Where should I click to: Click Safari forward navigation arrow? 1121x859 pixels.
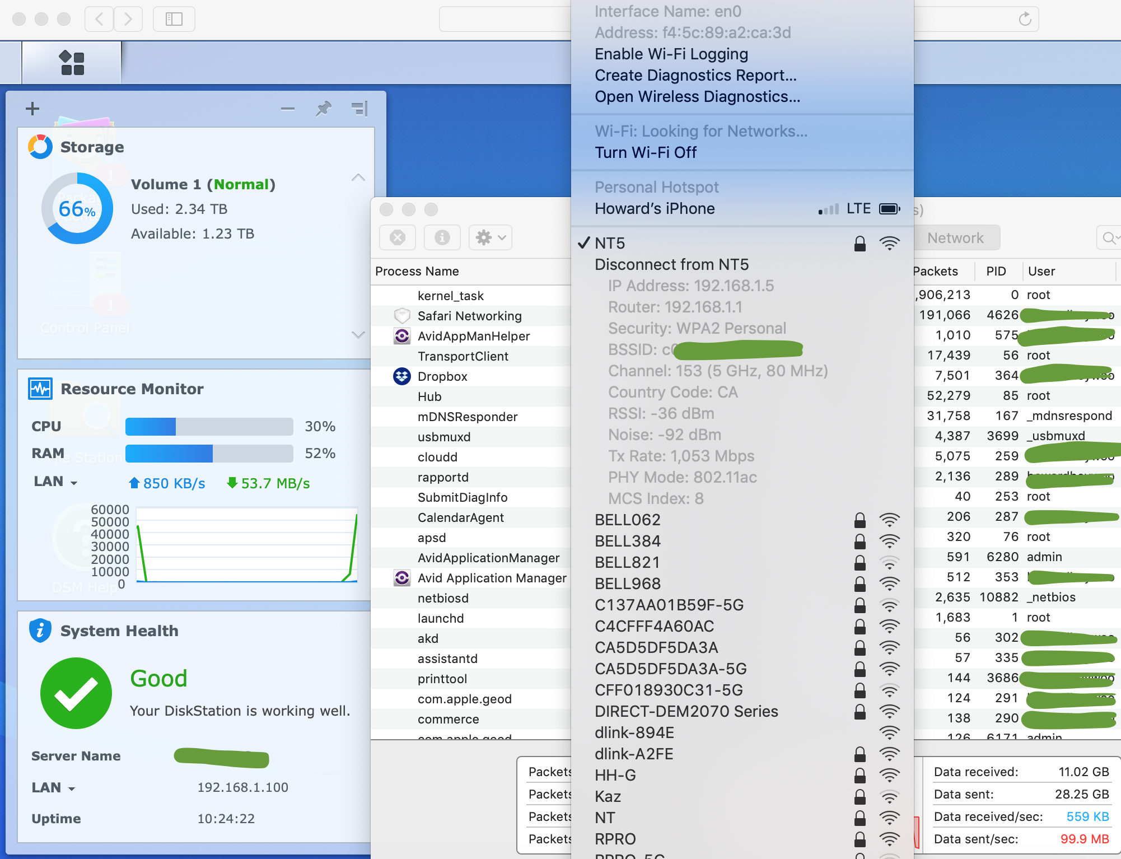tap(128, 19)
